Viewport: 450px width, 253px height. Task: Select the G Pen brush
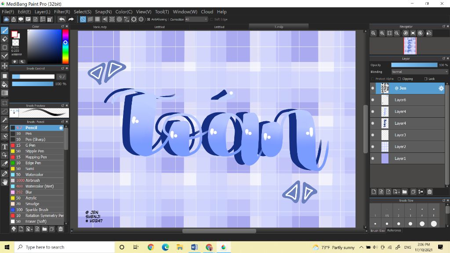tap(37, 145)
